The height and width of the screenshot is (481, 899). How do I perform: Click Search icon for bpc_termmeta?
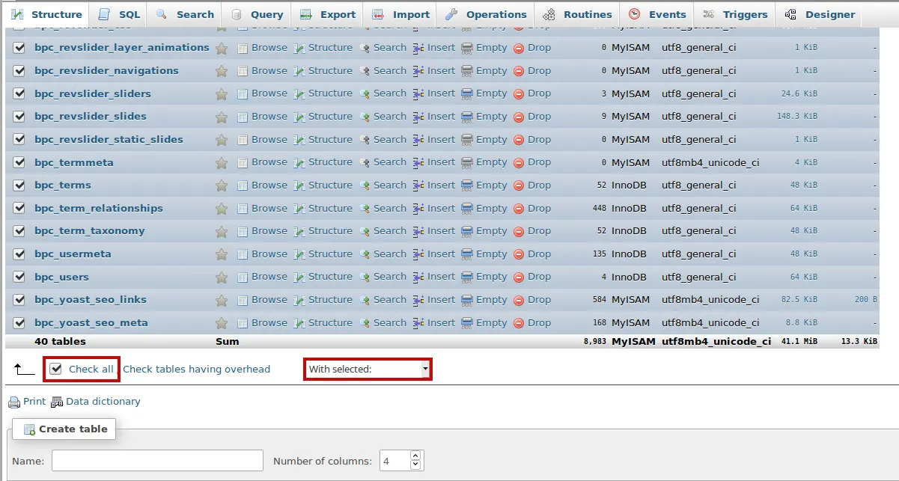click(365, 162)
